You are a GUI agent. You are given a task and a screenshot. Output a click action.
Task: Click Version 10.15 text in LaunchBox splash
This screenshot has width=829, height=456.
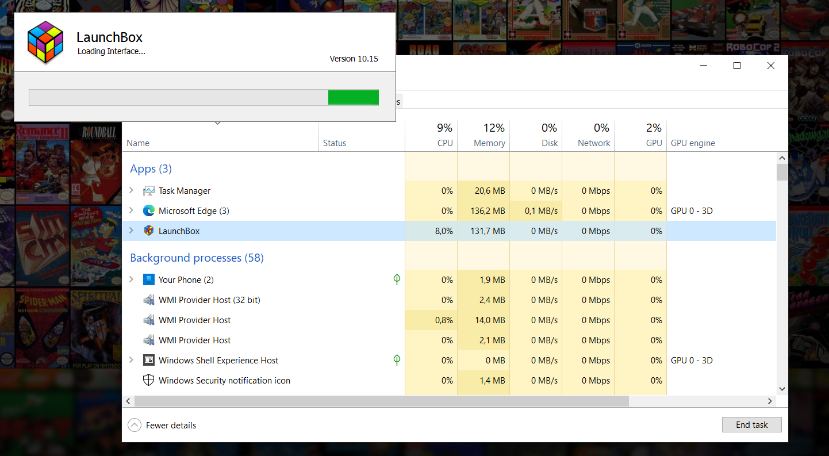coord(354,59)
